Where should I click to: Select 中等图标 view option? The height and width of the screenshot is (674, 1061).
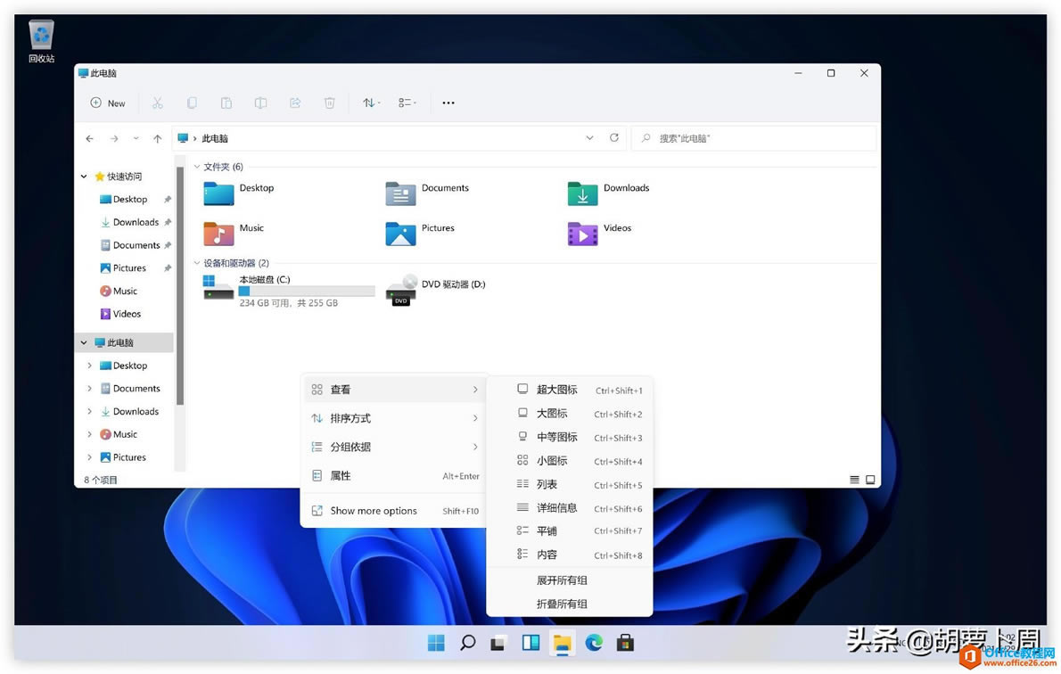click(569, 437)
